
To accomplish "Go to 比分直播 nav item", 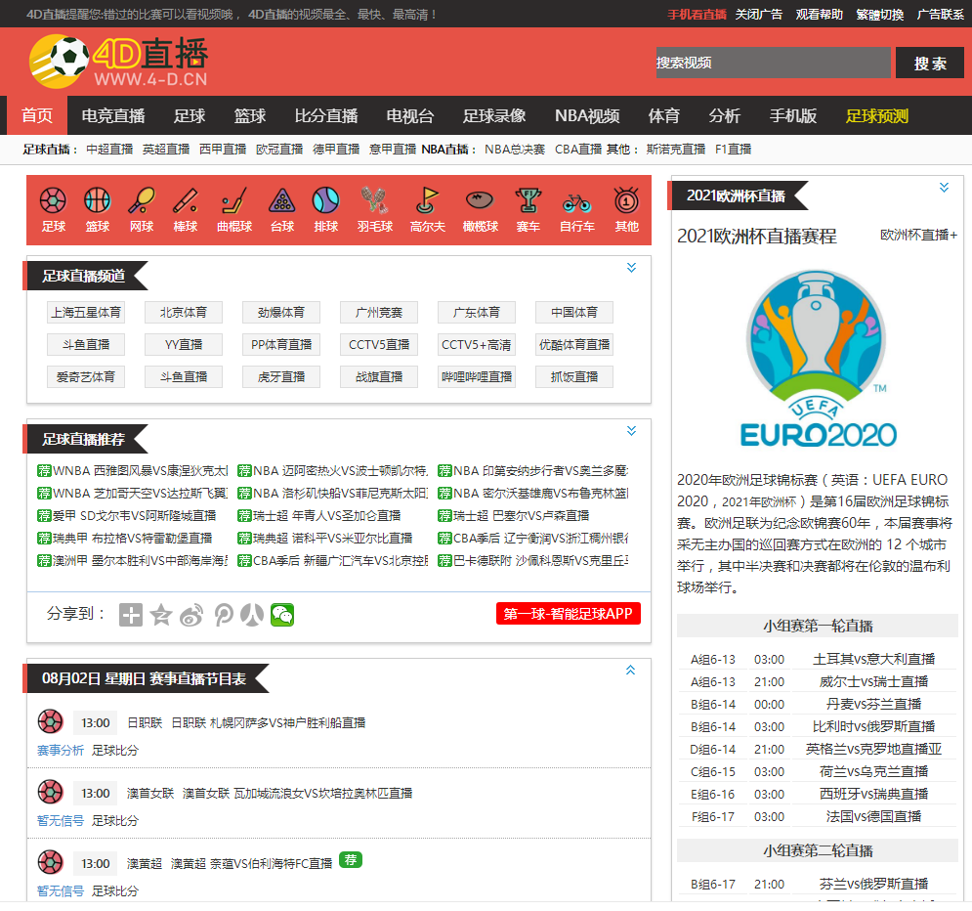I will click(x=326, y=115).
